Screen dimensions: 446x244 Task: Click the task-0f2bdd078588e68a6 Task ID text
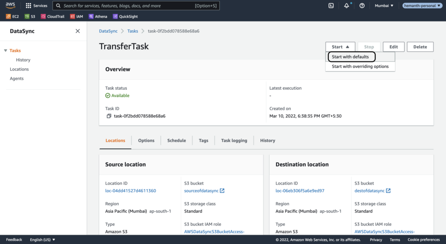[x=140, y=116]
